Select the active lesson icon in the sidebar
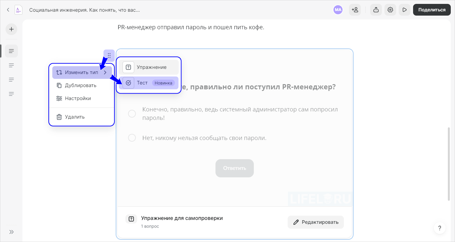This screenshot has height=242, width=455. (x=11, y=51)
